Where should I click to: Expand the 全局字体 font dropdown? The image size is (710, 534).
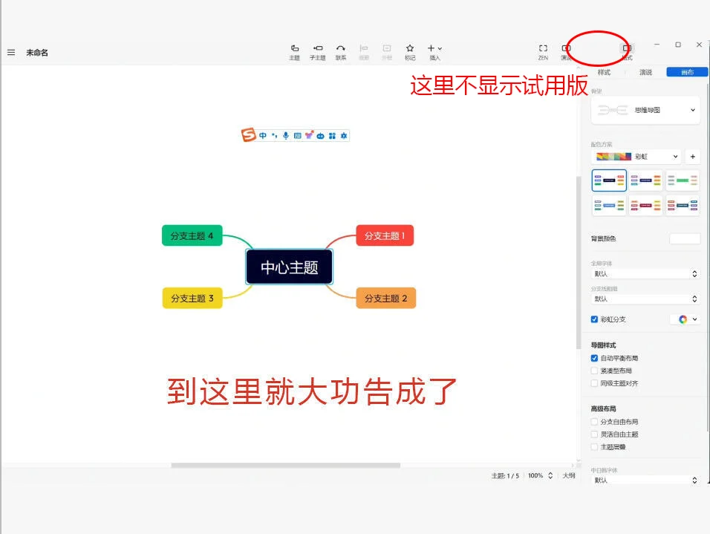pyautogui.click(x=645, y=273)
